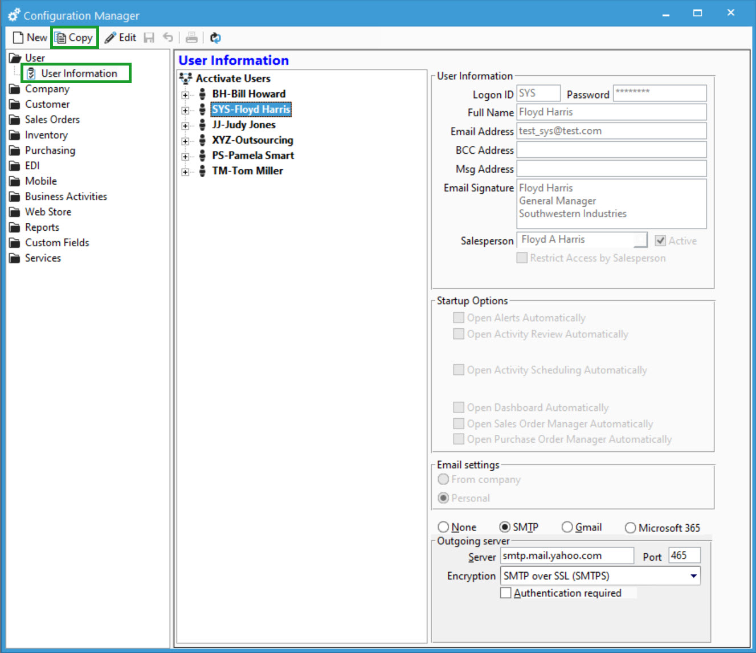Click inside the Port input field

click(684, 555)
